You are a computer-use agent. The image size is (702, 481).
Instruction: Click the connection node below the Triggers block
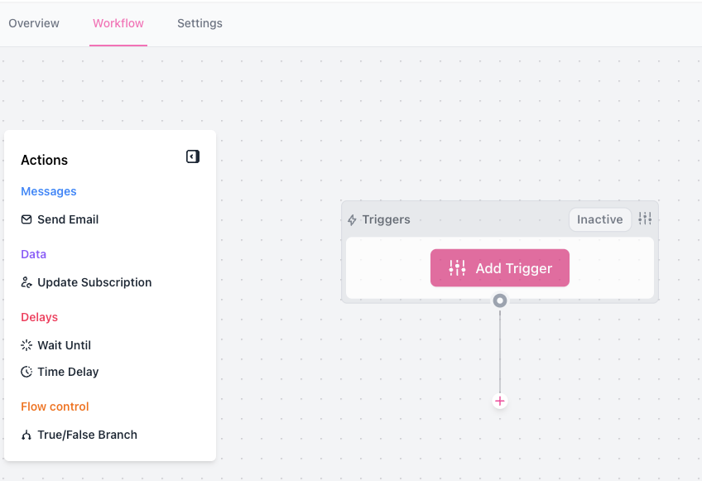(500, 301)
